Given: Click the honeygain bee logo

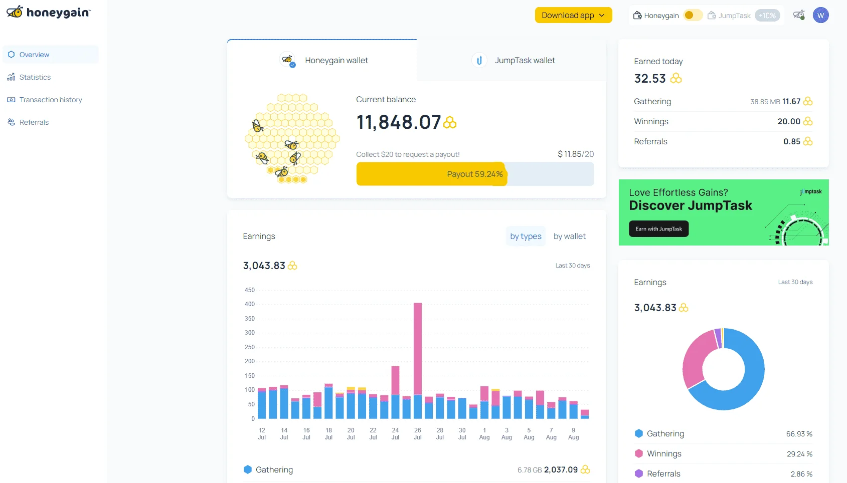Looking at the screenshot, I should [x=48, y=12].
